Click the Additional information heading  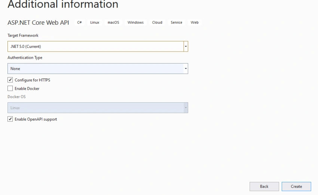point(63,4)
